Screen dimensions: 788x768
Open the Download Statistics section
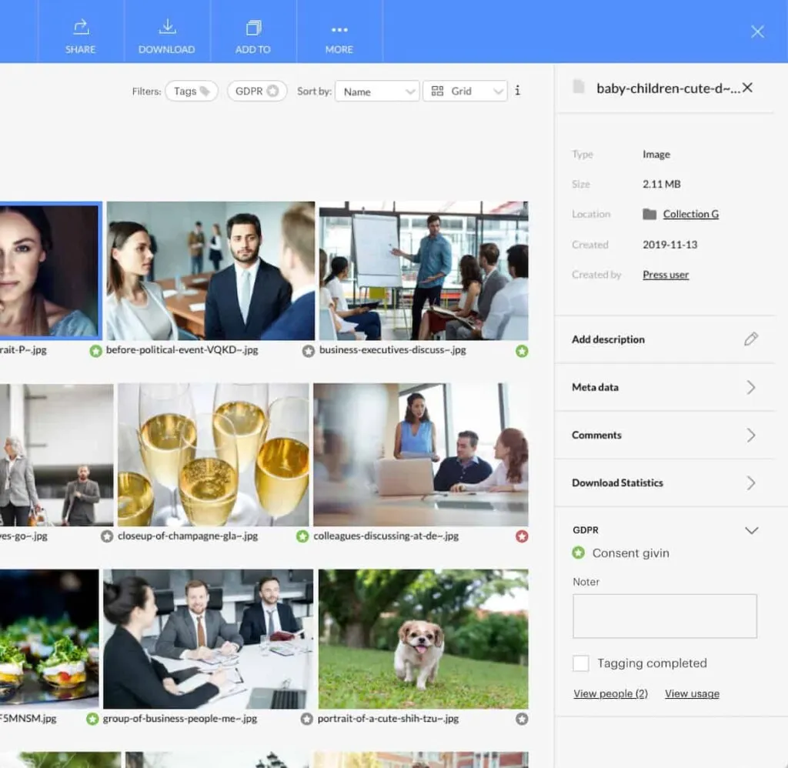click(664, 483)
